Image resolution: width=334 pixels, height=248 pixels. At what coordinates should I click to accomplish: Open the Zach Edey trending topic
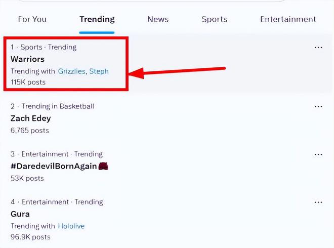coord(30,118)
